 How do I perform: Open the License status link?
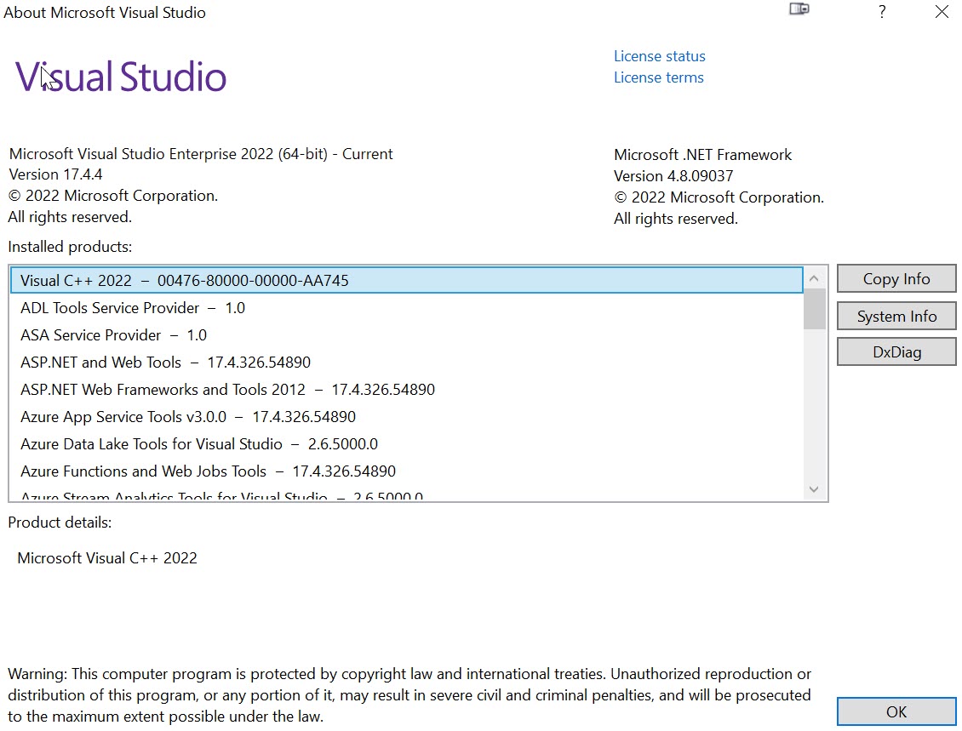pos(659,56)
